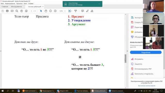Switch to Multi Commander in taskbar
Viewport: 165px width, 93px height.
click(x=30, y=91)
